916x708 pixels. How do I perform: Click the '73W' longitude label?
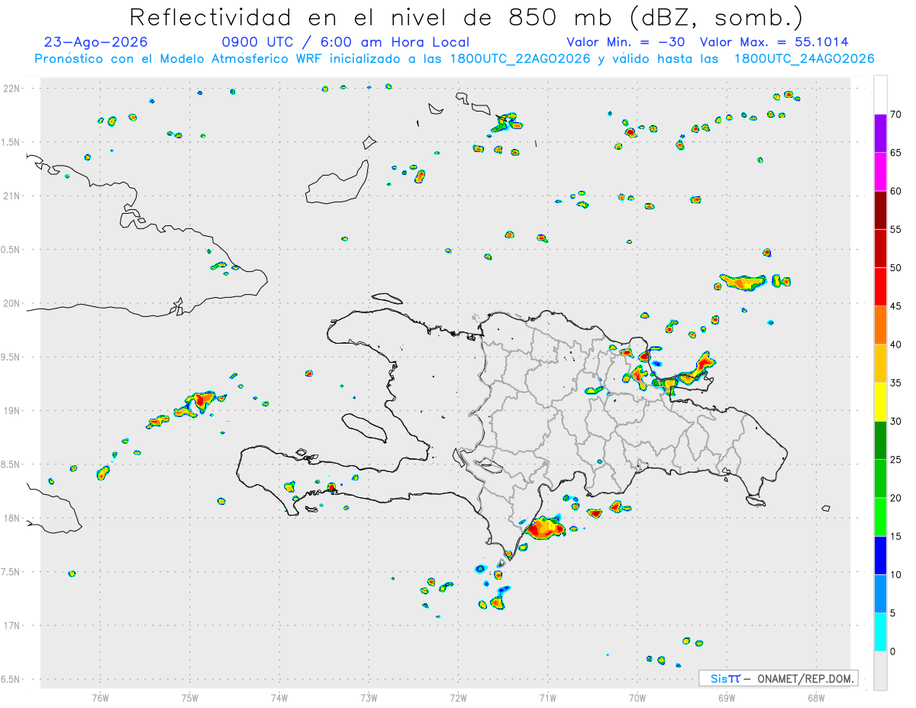coord(369,698)
